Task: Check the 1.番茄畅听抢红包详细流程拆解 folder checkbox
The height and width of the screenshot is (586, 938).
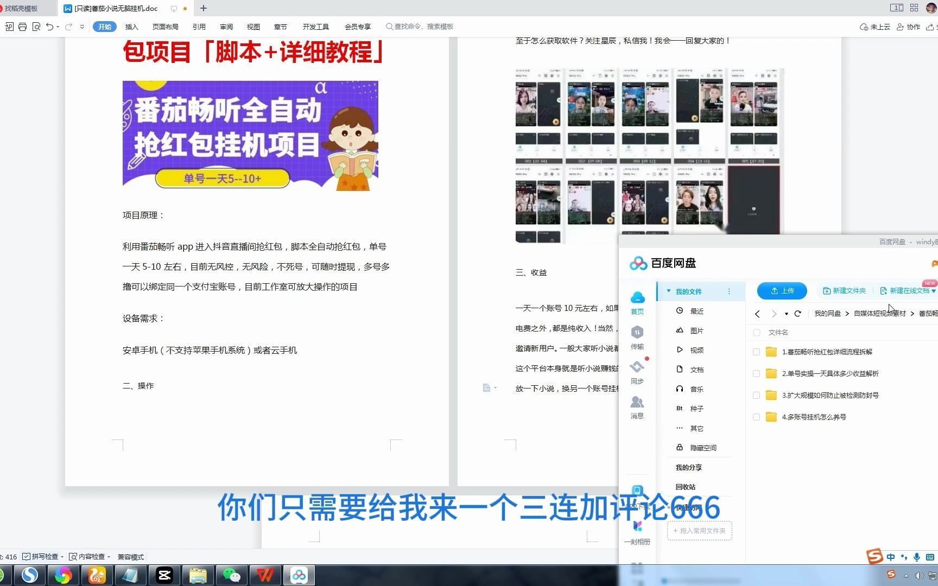Action: point(756,352)
